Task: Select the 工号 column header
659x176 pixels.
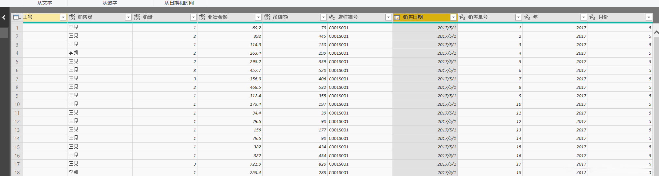Action: coord(45,17)
